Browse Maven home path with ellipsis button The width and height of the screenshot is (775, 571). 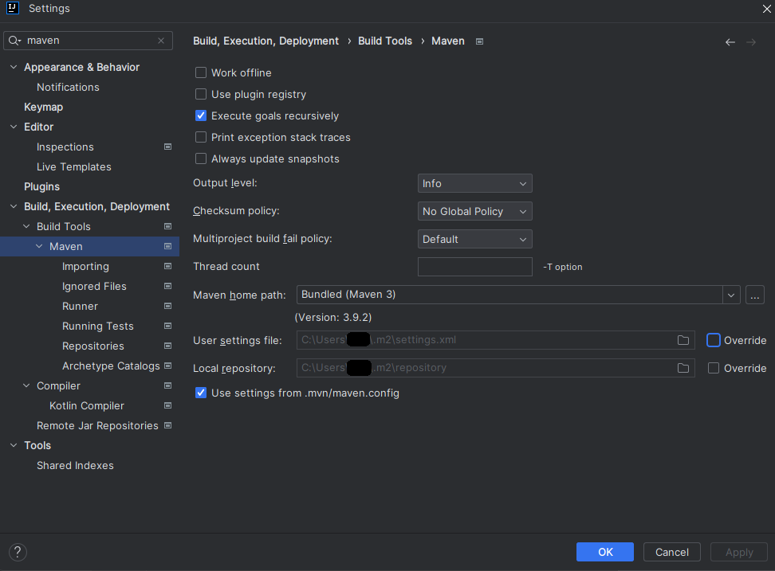click(x=755, y=295)
